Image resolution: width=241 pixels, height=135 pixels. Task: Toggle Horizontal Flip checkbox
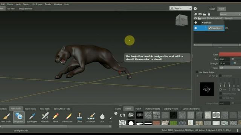(221, 93)
